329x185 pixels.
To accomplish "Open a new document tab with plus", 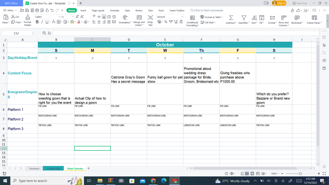I will (x=81, y=3).
